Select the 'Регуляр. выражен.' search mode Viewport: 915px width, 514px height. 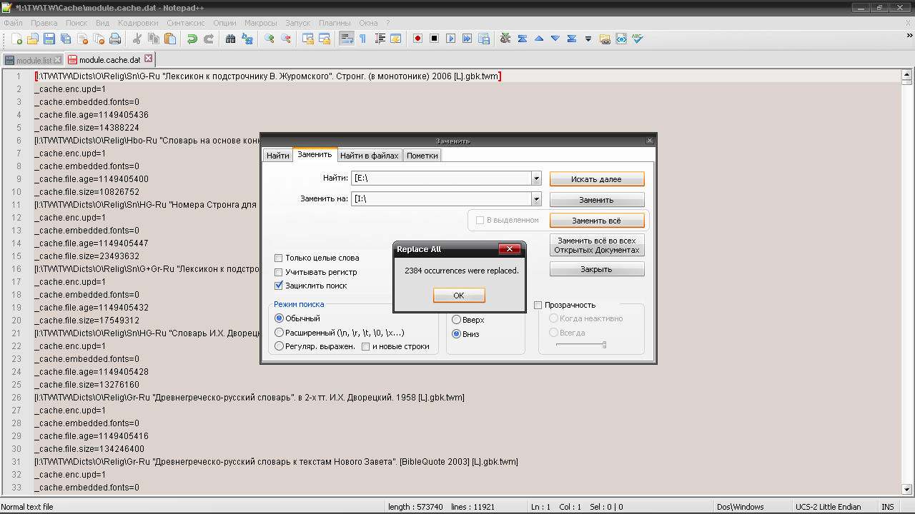[280, 346]
